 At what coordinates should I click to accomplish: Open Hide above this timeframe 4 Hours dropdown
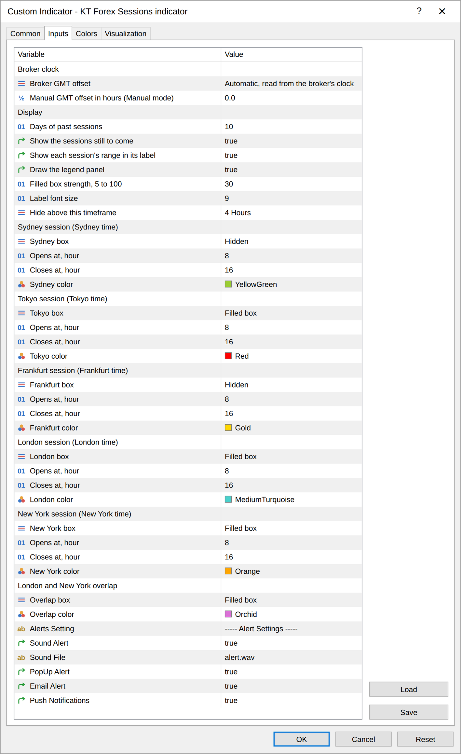point(291,213)
